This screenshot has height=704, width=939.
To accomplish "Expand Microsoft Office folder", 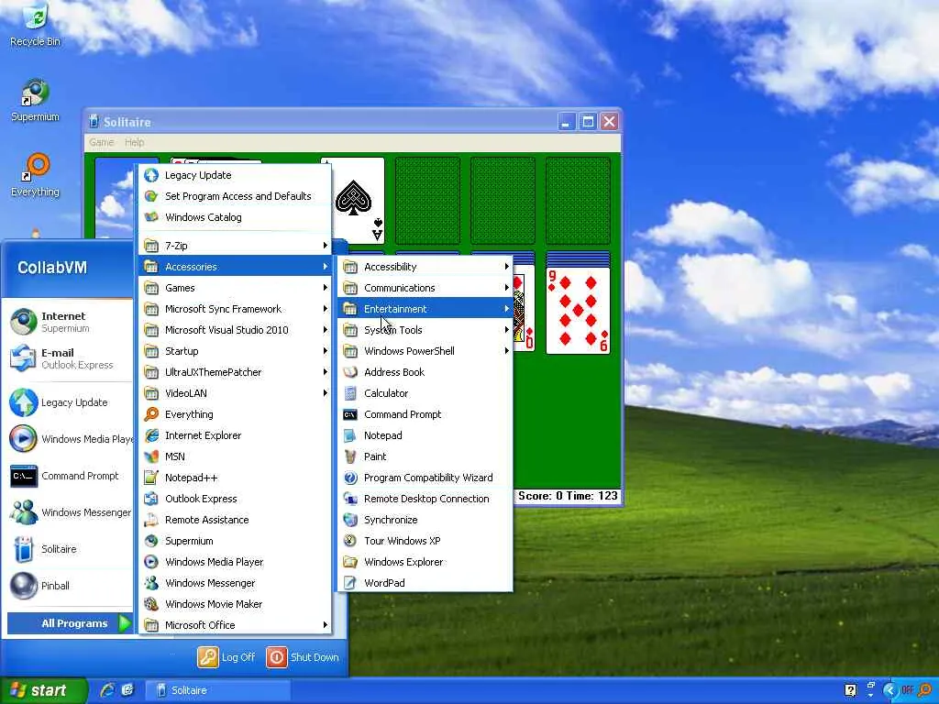I will point(235,625).
